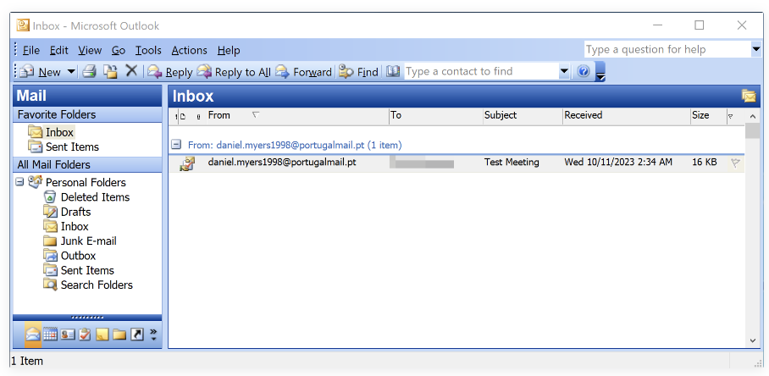
Task: Switch to Tasks via navigation icon
Action: pyautogui.click(x=85, y=335)
